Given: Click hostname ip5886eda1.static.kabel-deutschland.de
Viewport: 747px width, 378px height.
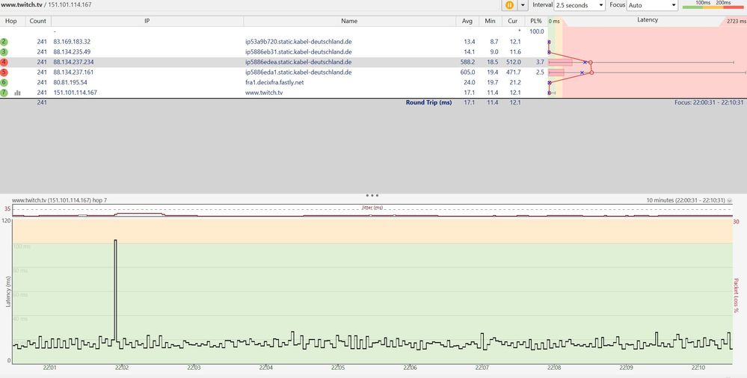Looking at the screenshot, I should (x=298, y=72).
